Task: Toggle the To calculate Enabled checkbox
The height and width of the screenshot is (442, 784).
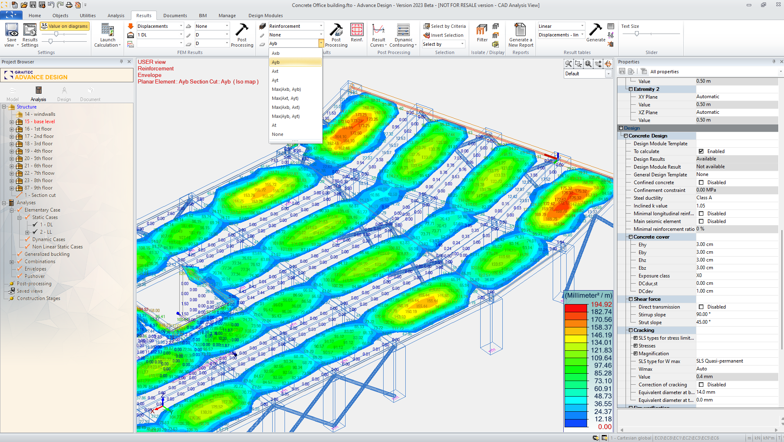Action: (701, 151)
